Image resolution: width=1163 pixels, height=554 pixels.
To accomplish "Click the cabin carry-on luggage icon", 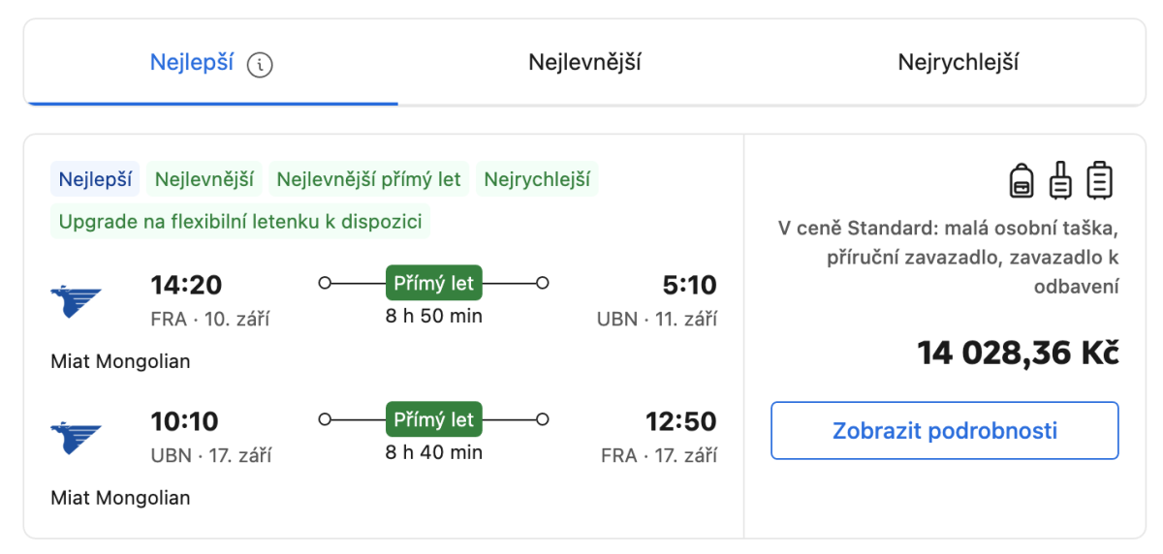I will [x=1061, y=180].
